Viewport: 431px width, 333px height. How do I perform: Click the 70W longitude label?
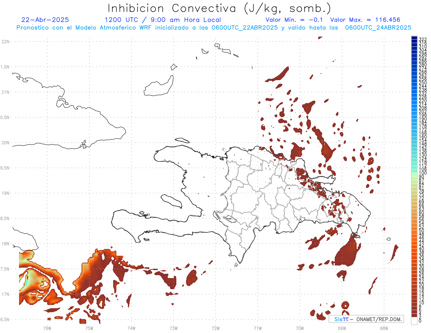pyautogui.click(x=300, y=328)
